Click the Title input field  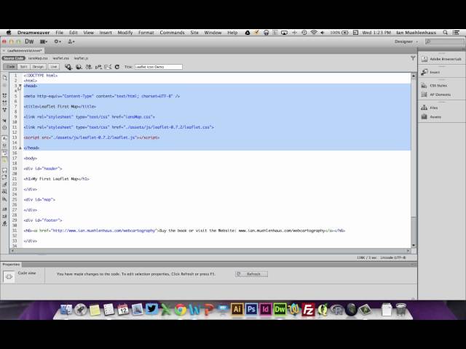pos(159,67)
